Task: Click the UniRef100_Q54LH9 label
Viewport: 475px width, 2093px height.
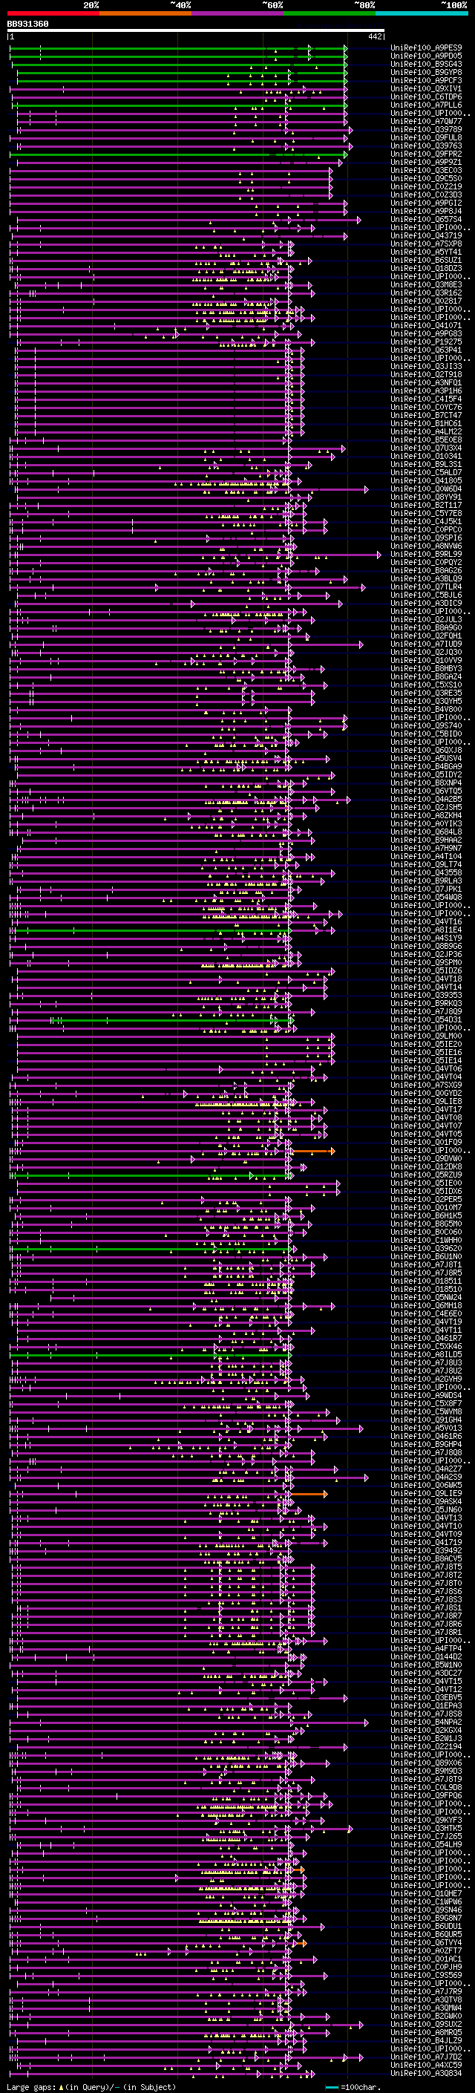Action: [426, 1844]
